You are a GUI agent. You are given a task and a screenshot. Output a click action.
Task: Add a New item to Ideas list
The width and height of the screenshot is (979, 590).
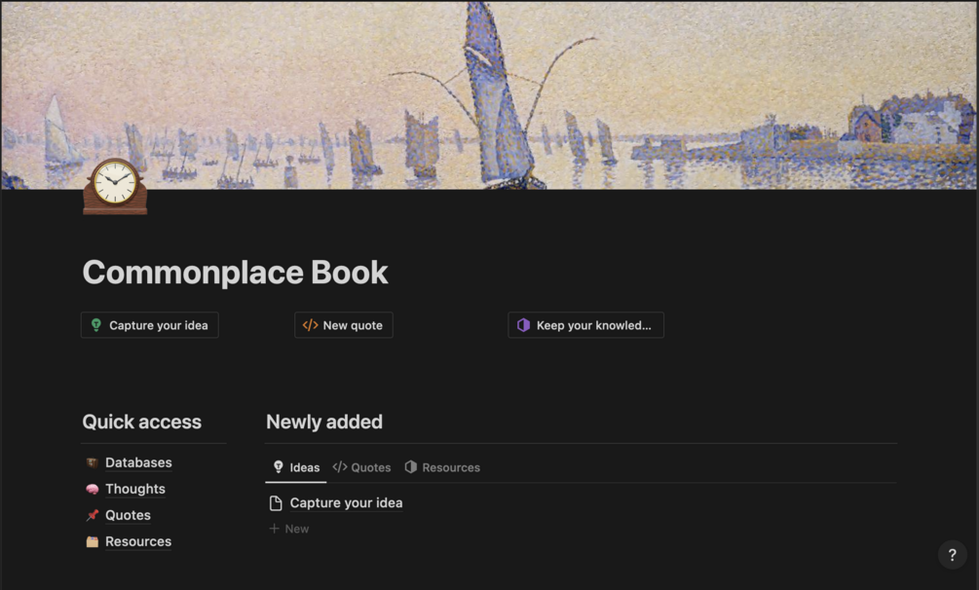point(289,529)
